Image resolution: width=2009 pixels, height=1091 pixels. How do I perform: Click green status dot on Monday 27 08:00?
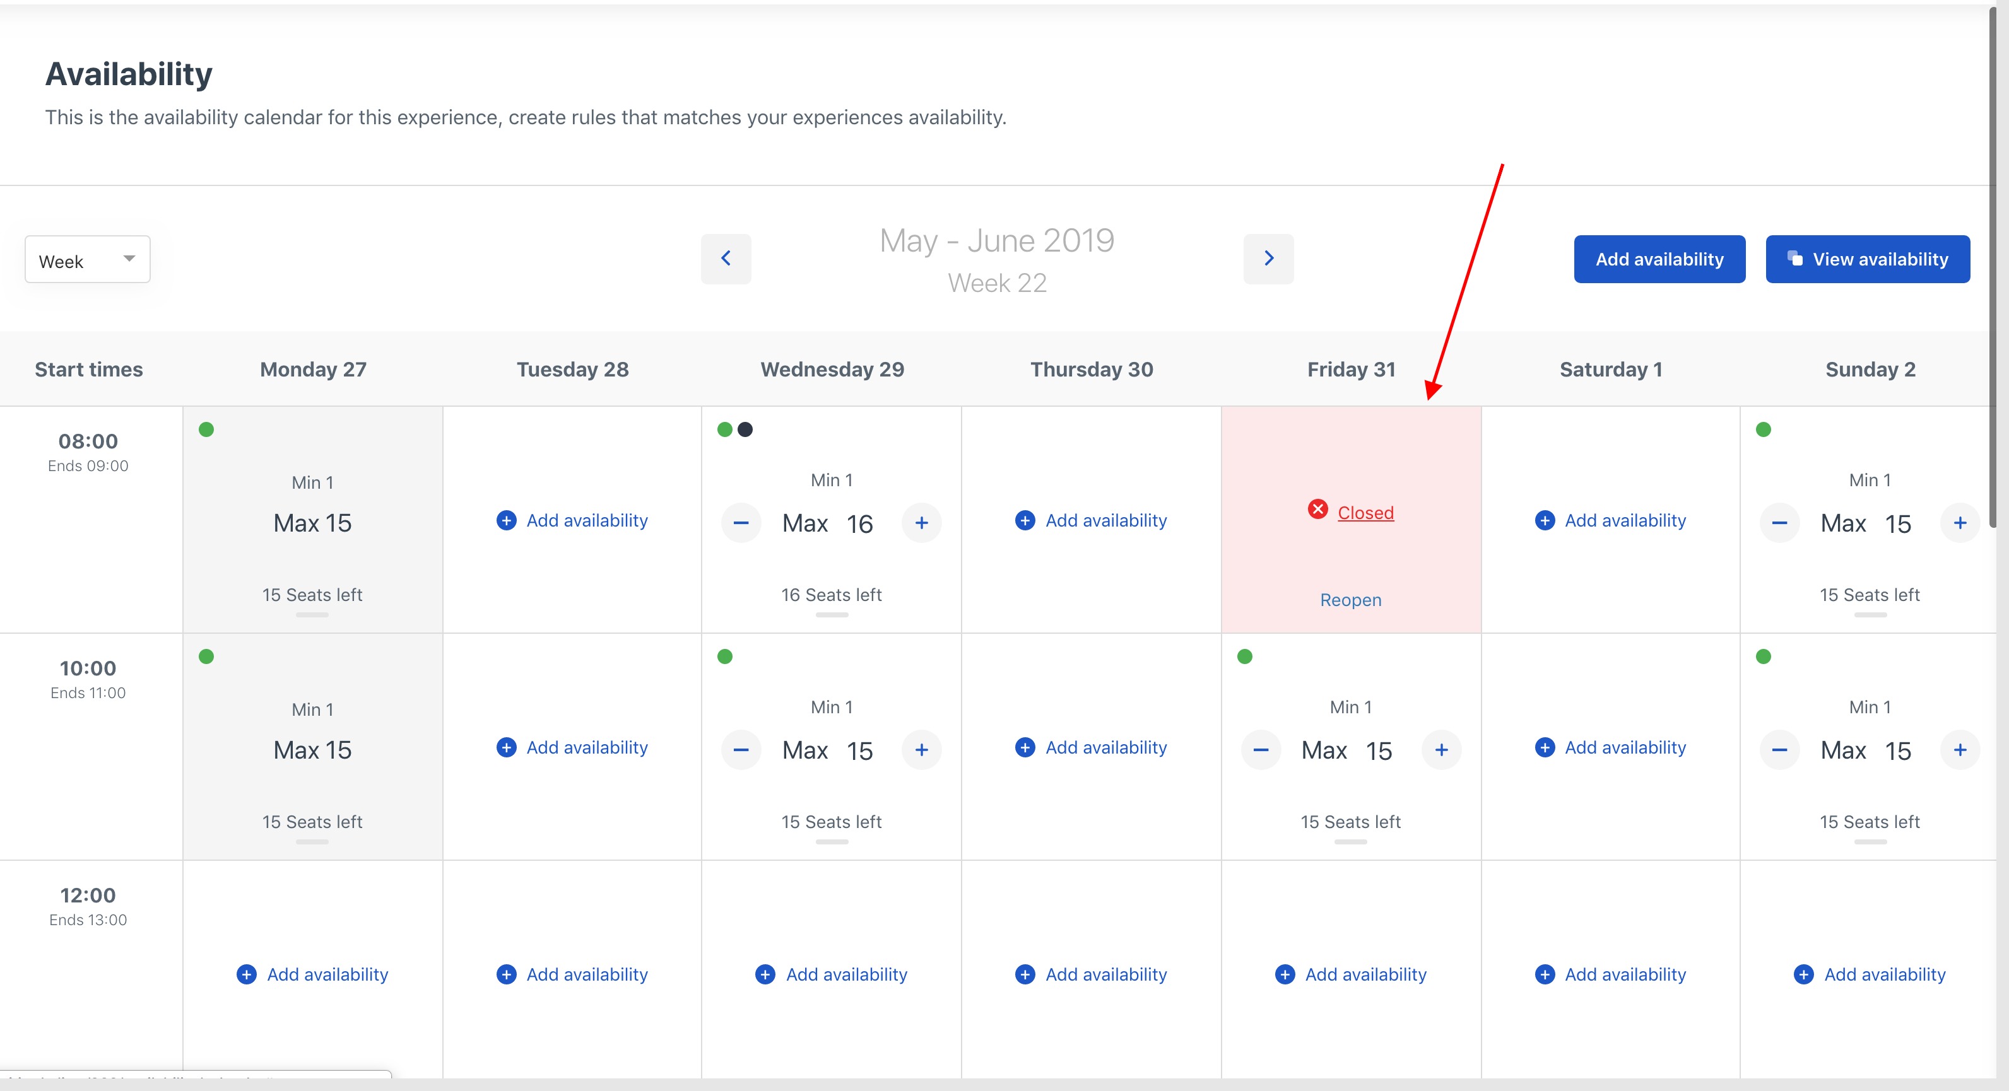tap(206, 429)
